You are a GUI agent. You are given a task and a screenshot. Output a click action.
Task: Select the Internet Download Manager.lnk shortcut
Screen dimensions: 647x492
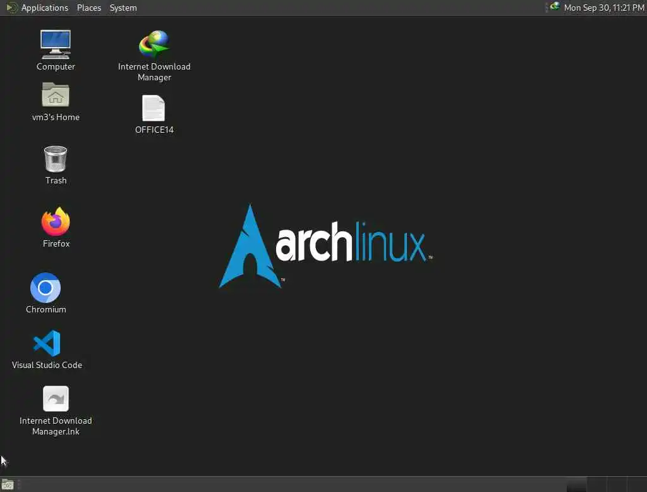[56, 398]
